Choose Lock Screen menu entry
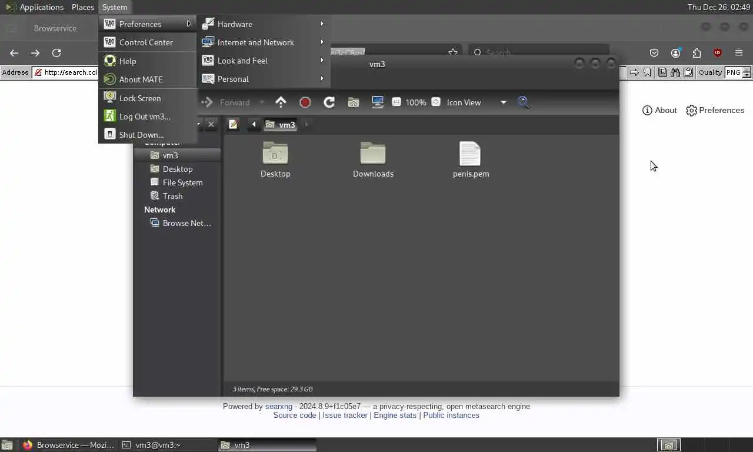 point(148,98)
